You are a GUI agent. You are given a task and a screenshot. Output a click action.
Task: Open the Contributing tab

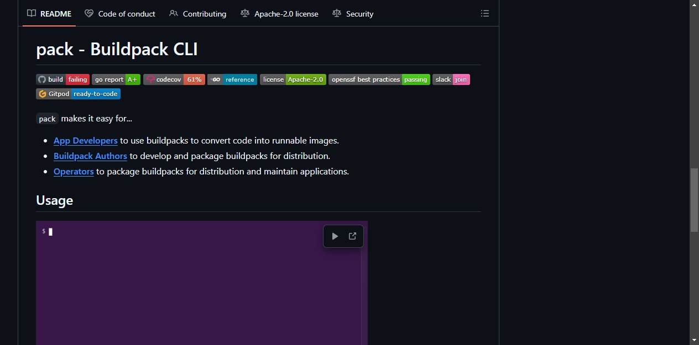pos(198,14)
